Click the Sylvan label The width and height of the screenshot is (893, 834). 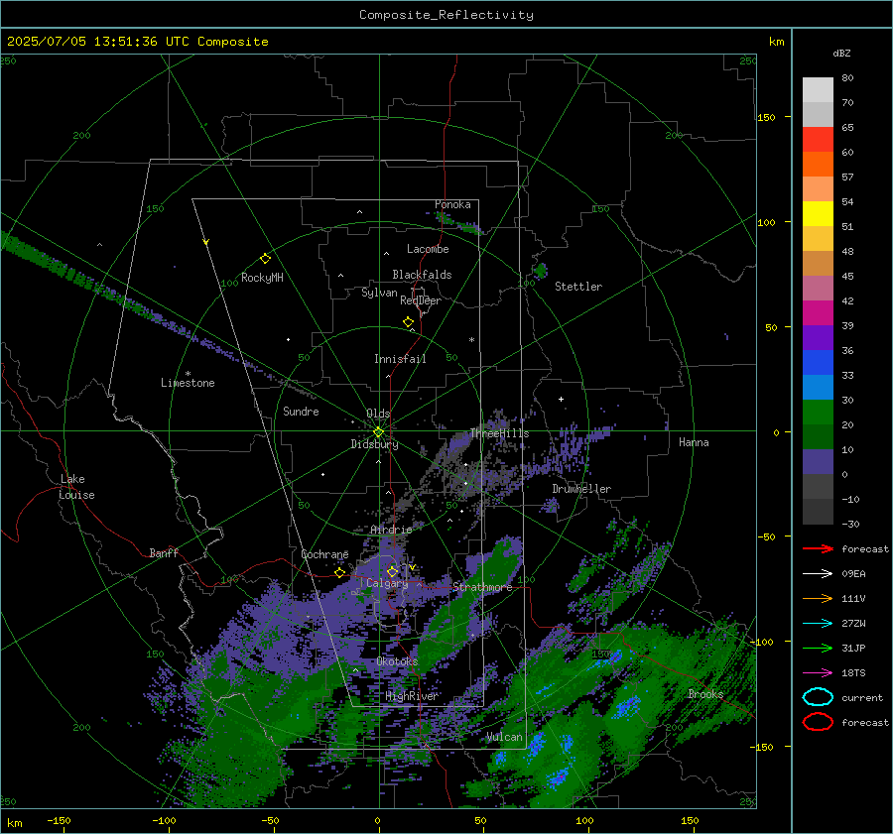(x=379, y=293)
